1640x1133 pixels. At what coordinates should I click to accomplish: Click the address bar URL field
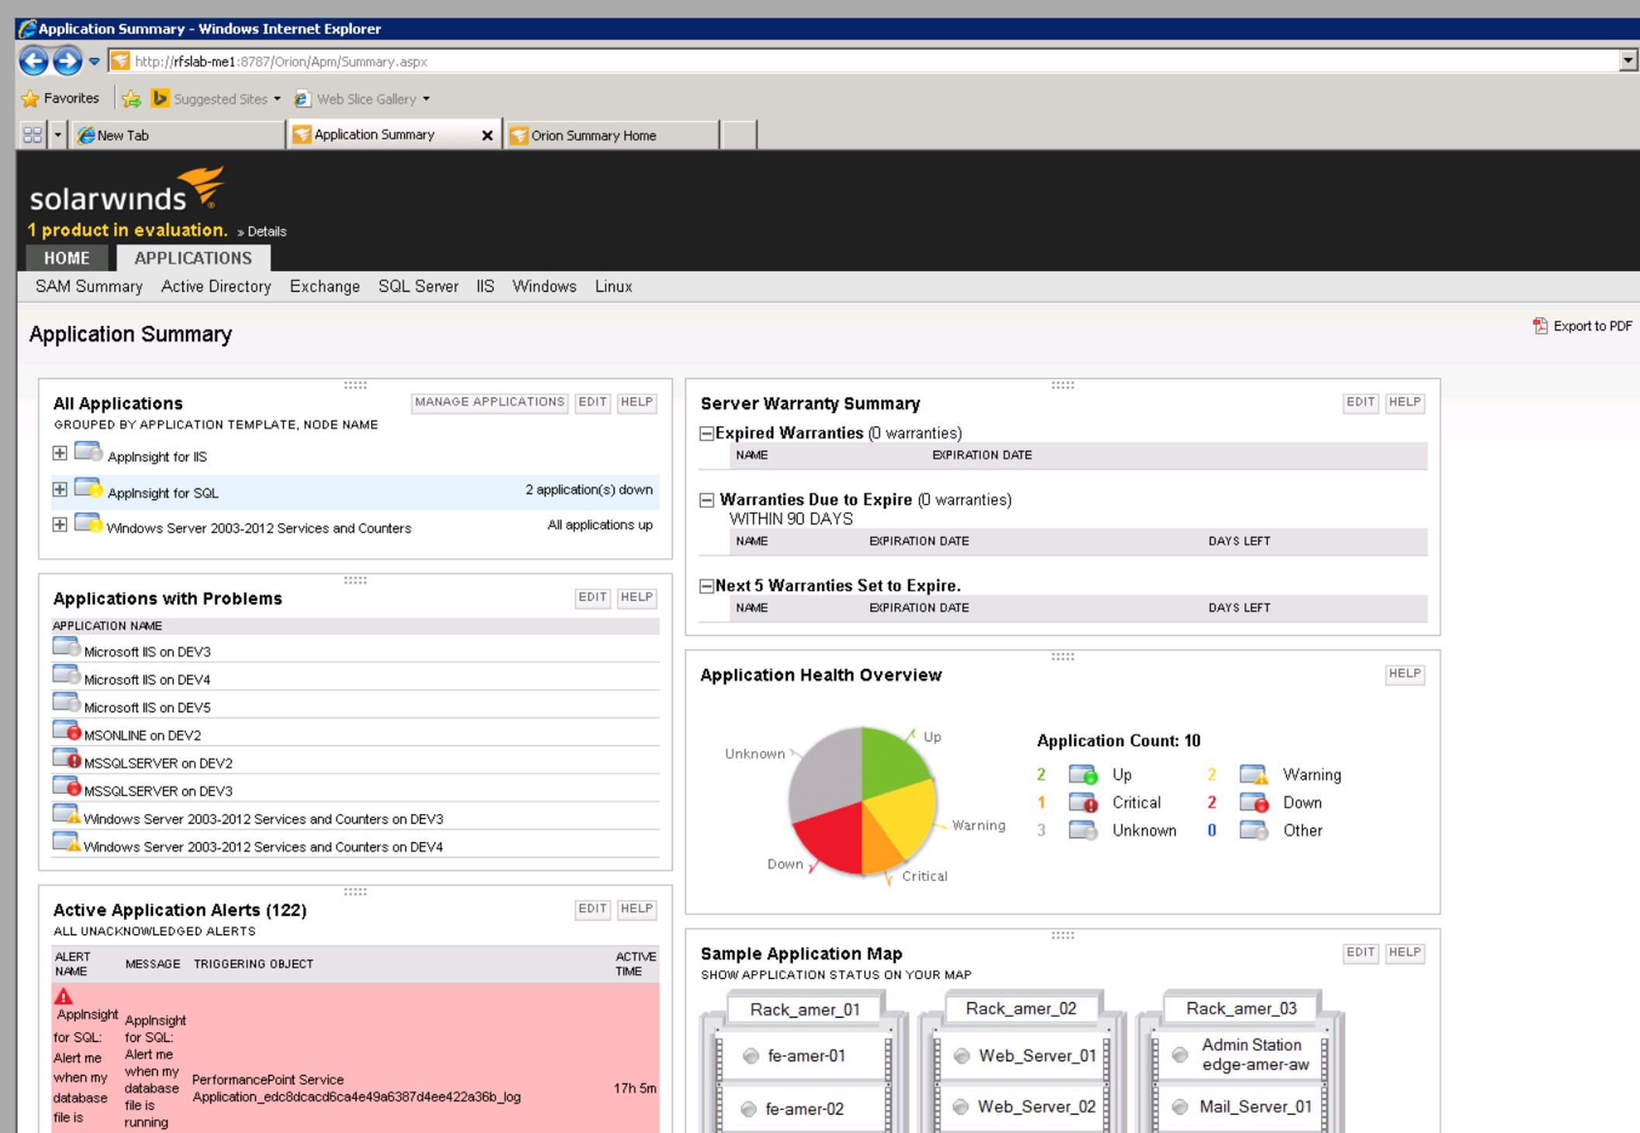(861, 61)
